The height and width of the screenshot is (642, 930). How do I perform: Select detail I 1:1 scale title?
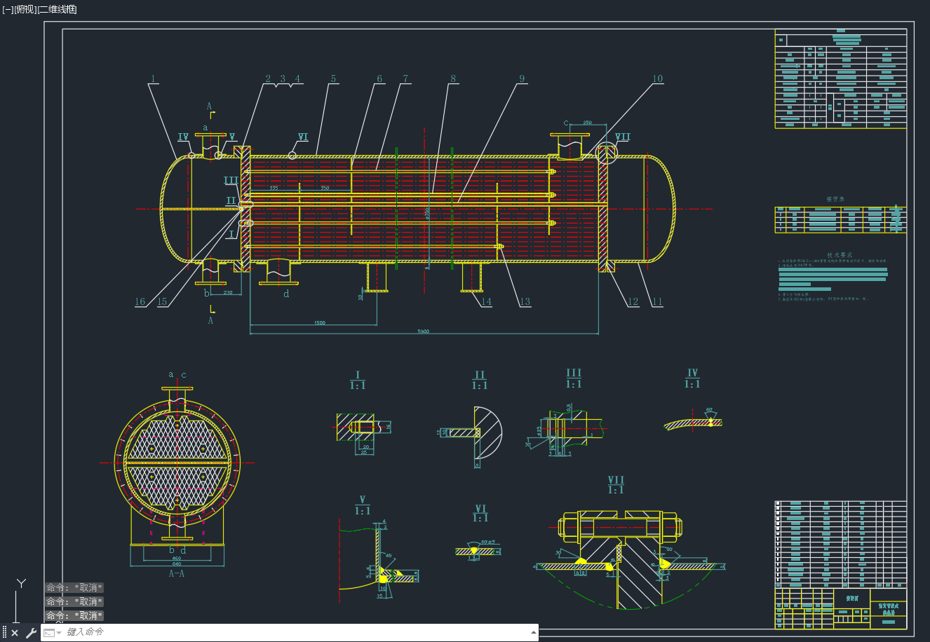pyautogui.click(x=358, y=381)
